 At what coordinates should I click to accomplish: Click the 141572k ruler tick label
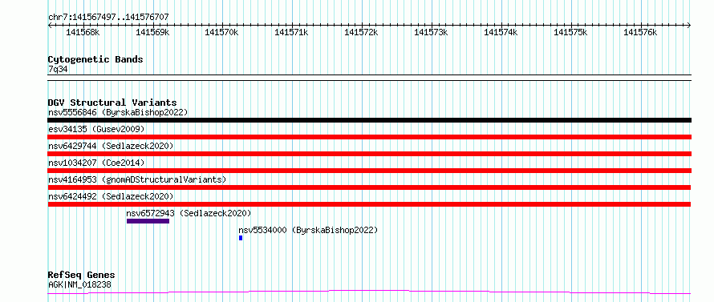(x=362, y=33)
